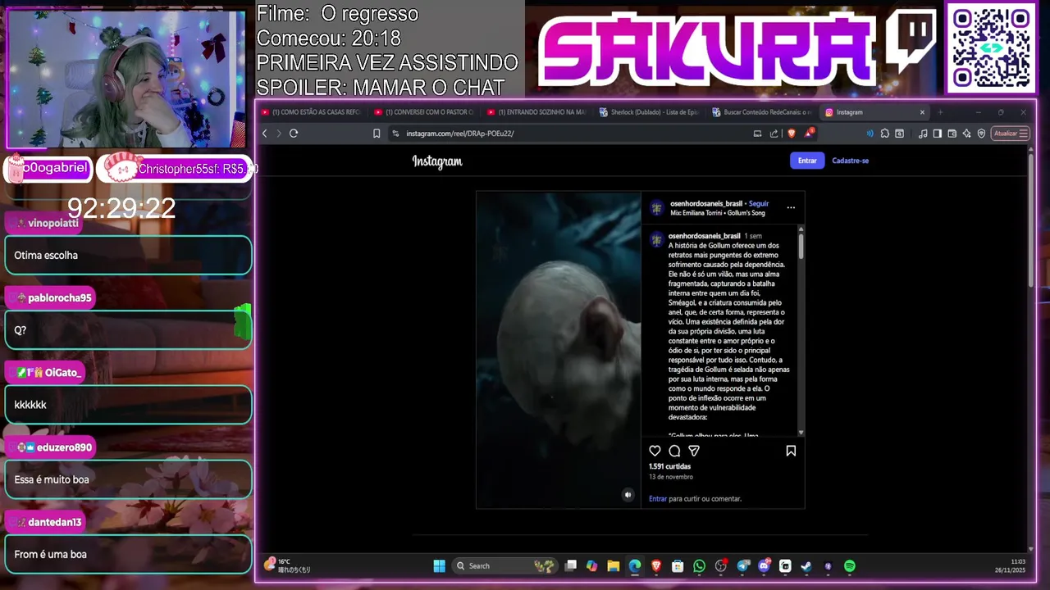Click the osenhordosaneis_brasil avatar in the post header
Viewport: 1050px width, 590px height.
(x=656, y=208)
